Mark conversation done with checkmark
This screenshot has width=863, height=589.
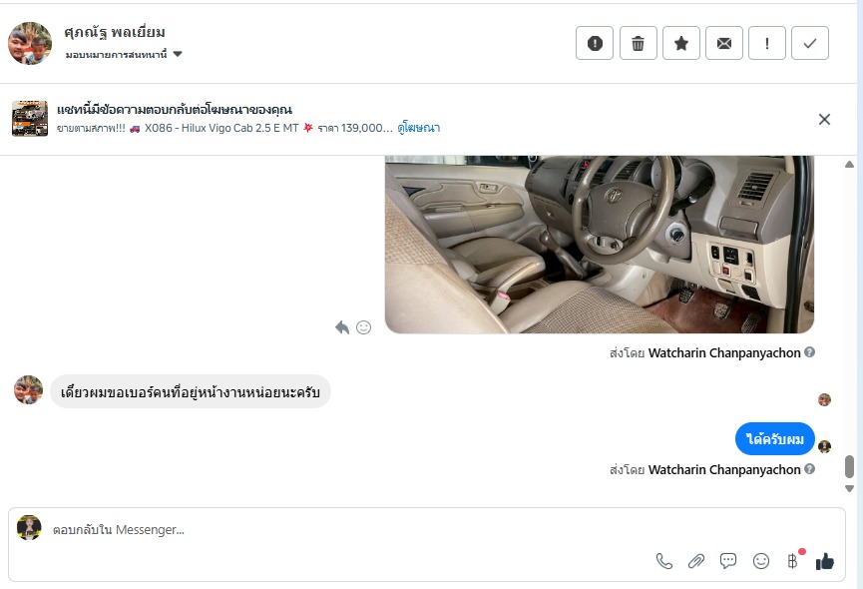click(x=809, y=43)
